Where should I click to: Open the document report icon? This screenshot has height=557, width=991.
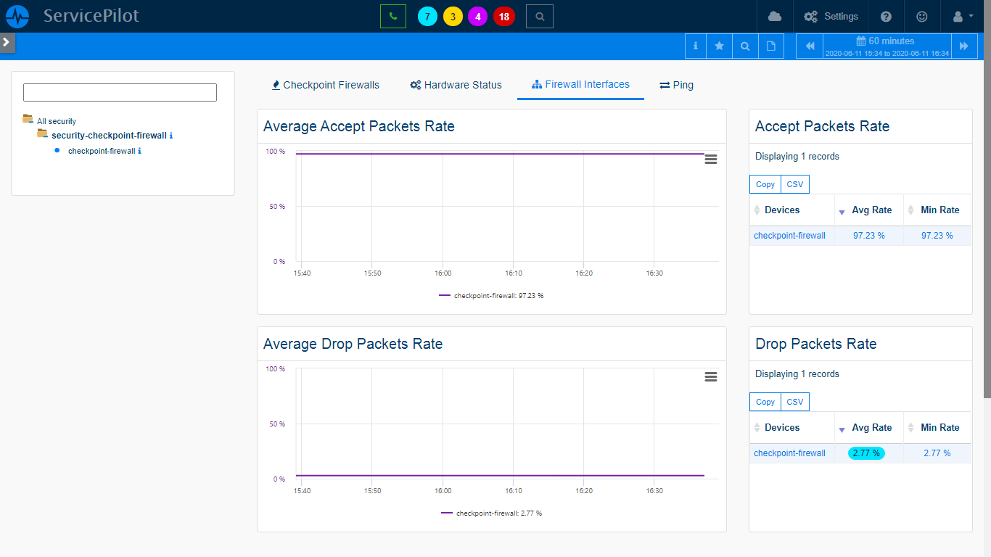pyautogui.click(x=771, y=46)
